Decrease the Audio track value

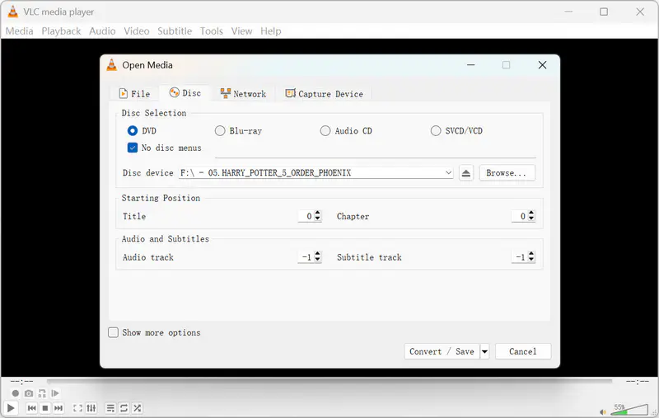(318, 260)
